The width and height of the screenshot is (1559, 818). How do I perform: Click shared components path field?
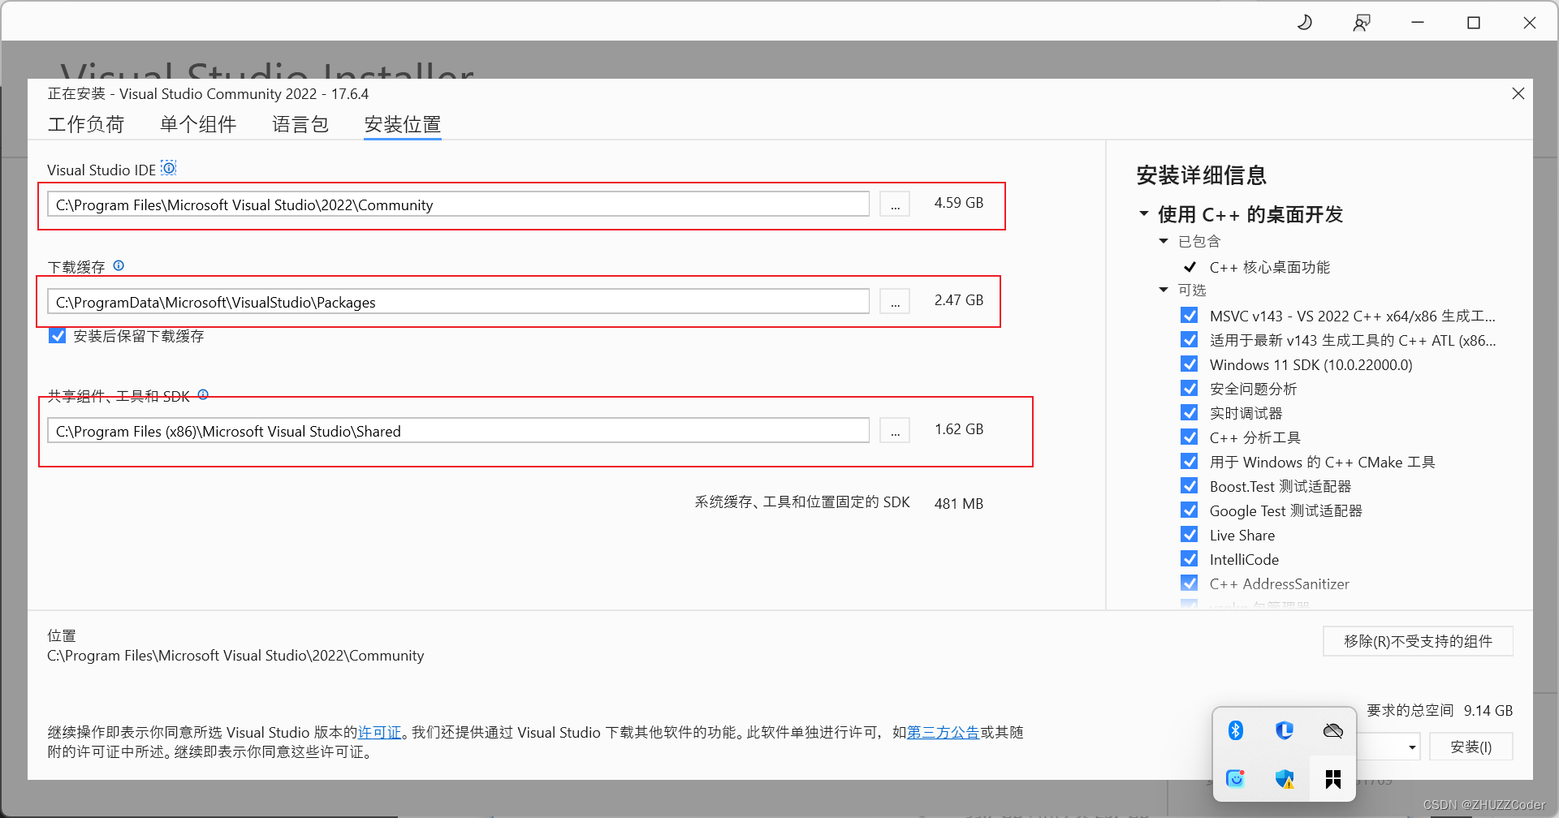tap(458, 430)
